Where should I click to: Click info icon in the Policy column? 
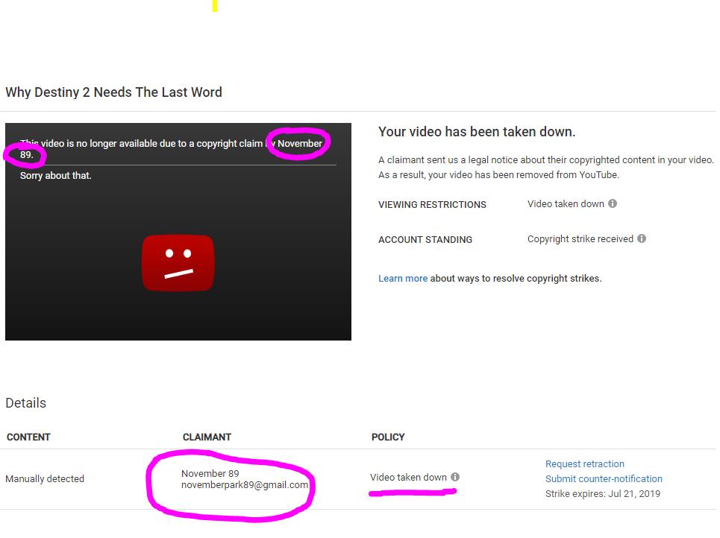pos(455,477)
